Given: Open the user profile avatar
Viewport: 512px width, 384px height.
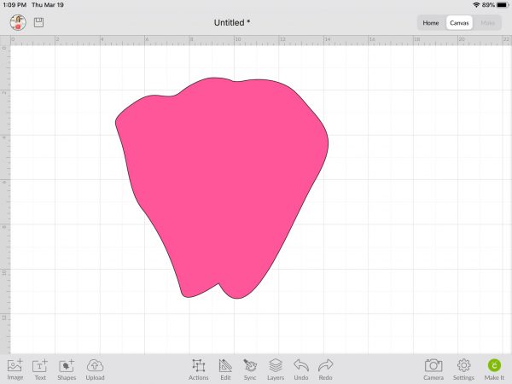Looking at the screenshot, I should point(18,22).
